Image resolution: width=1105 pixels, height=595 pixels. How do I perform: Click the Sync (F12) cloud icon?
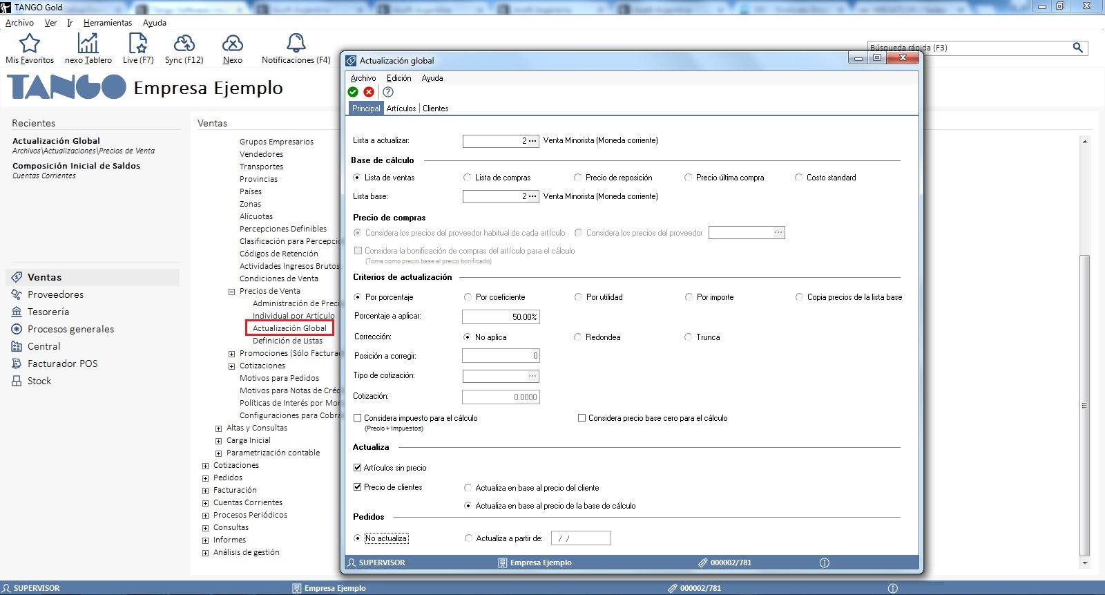[x=184, y=44]
